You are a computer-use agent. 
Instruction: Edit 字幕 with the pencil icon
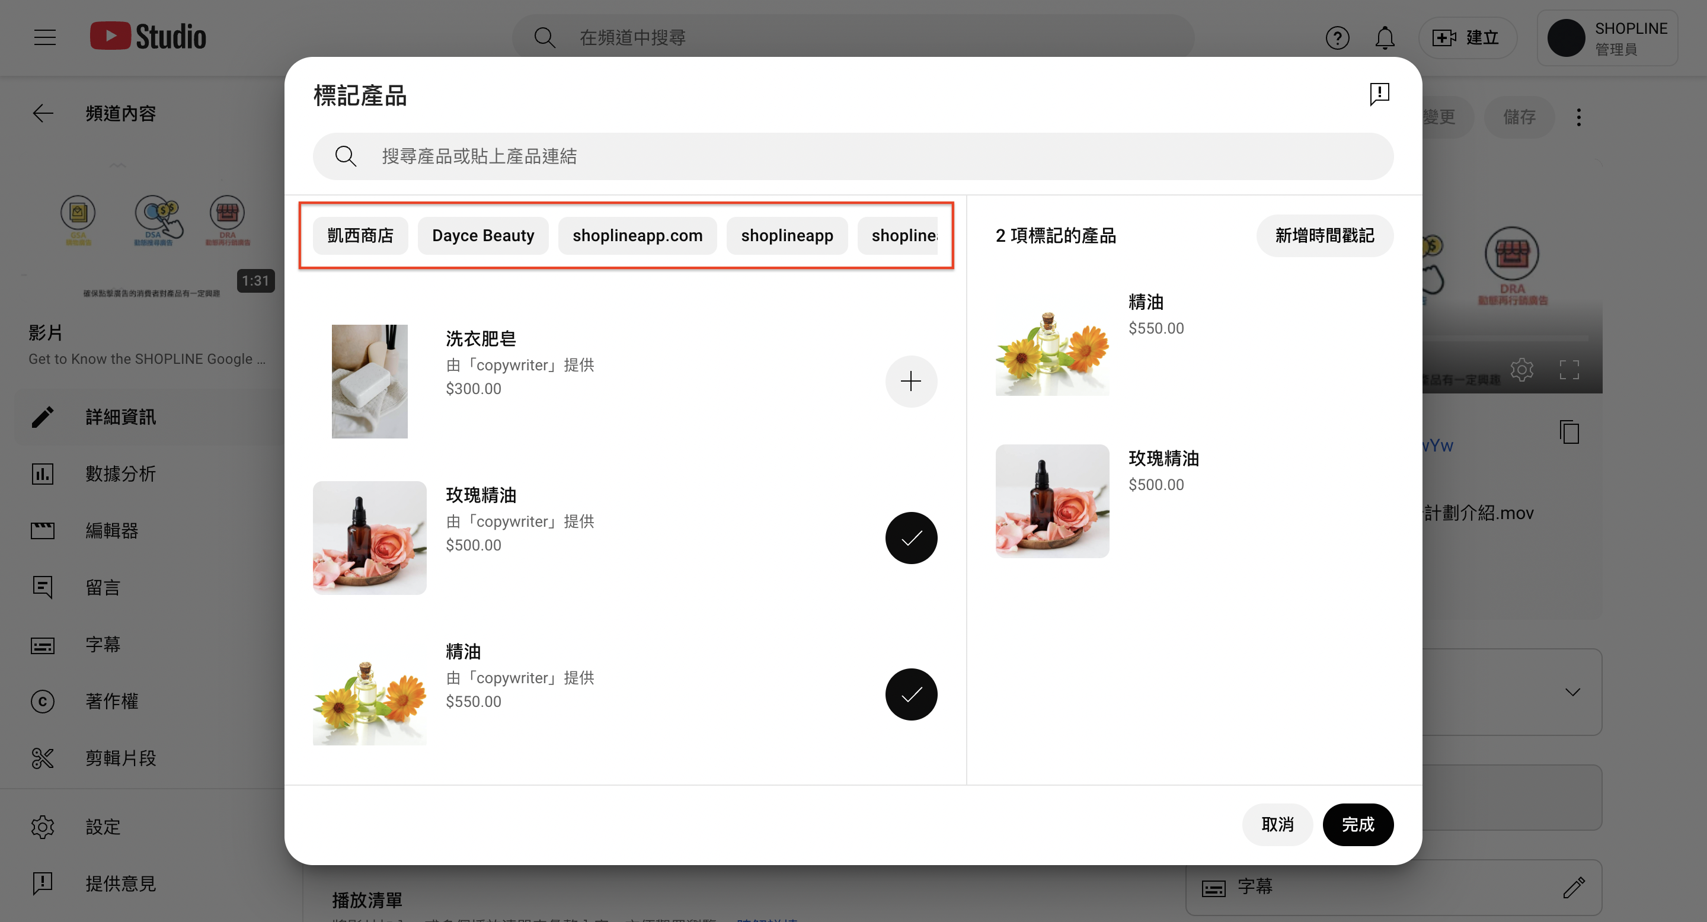tap(1574, 888)
